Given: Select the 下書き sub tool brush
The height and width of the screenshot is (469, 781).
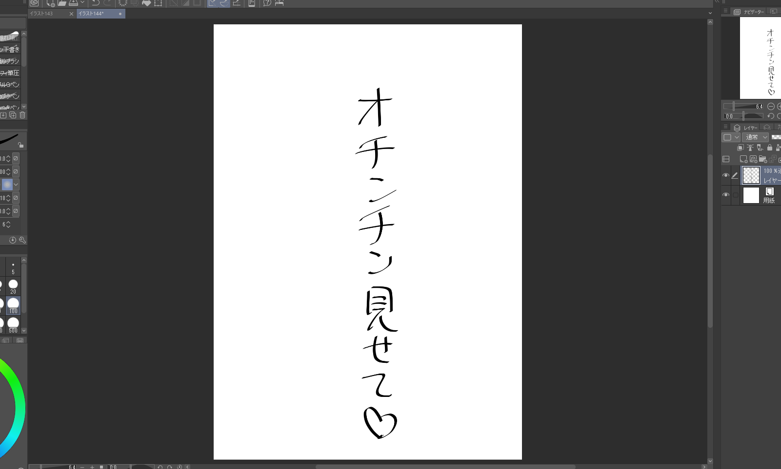Looking at the screenshot, I should pyautogui.click(x=10, y=49).
